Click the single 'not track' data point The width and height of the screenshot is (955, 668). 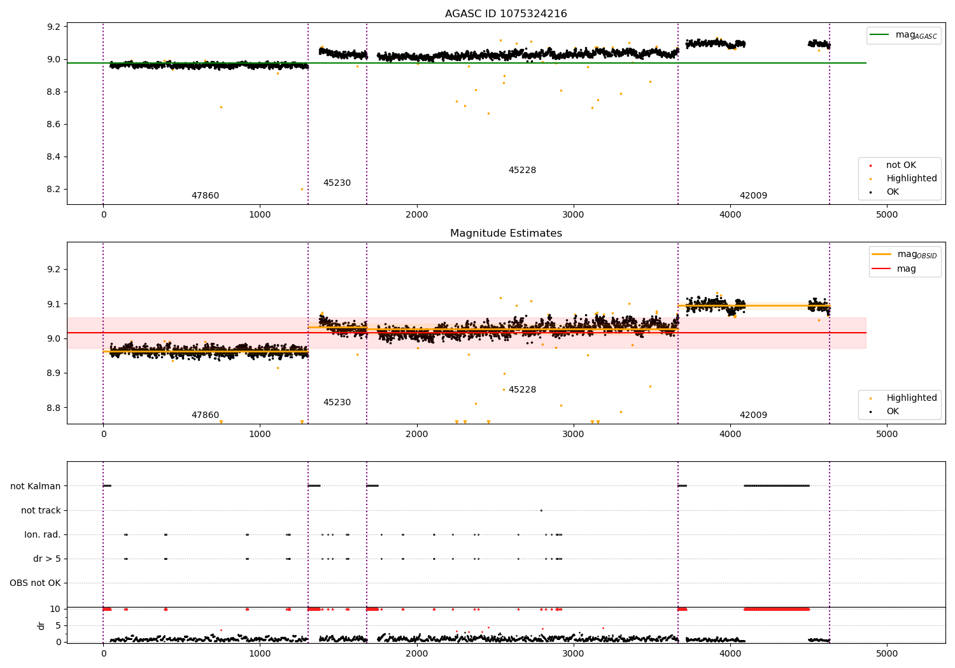pyautogui.click(x=541, y=510)
